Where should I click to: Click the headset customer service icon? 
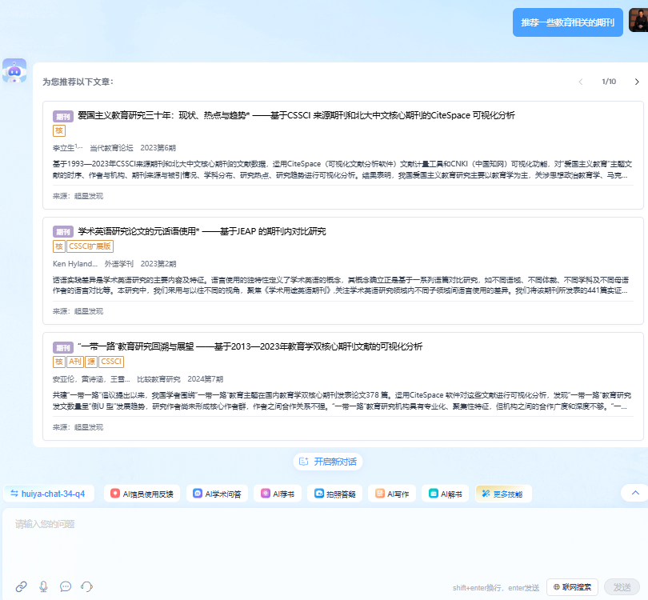(x=86, y=586)
